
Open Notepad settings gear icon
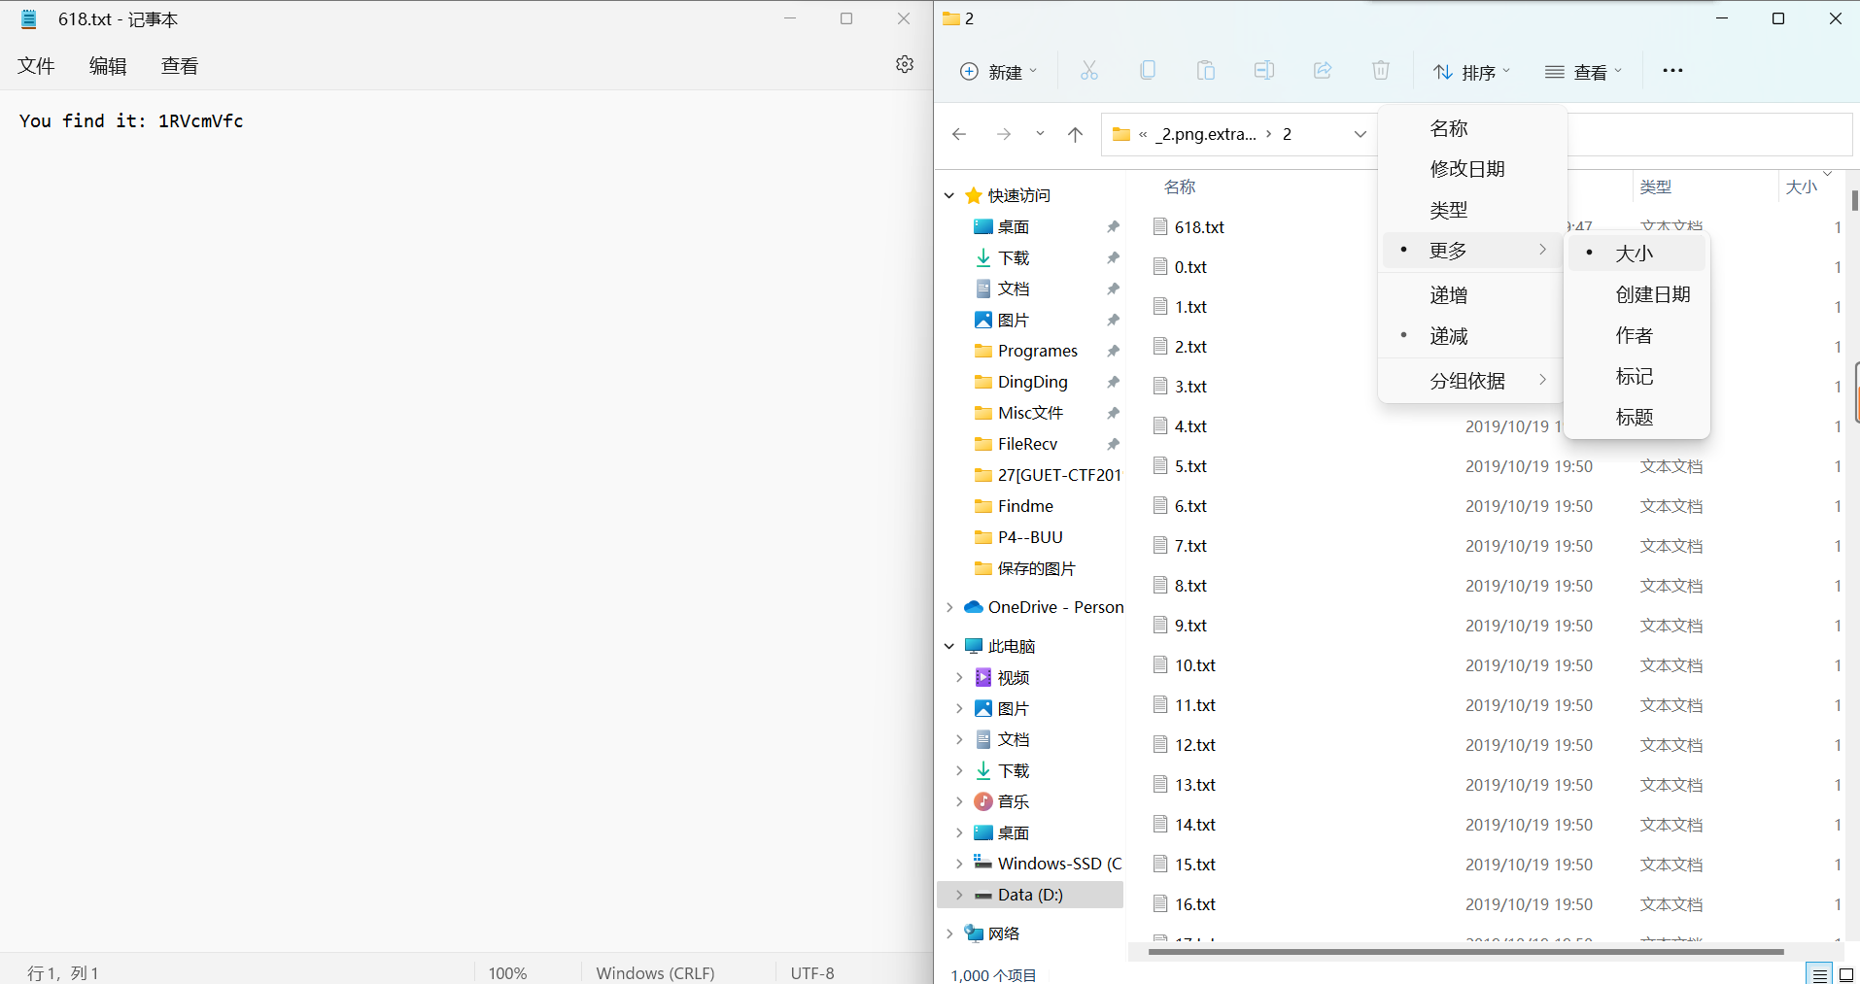click(905, 64)
